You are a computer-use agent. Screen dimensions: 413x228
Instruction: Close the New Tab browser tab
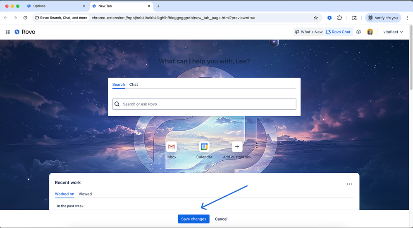click(149, 6)
